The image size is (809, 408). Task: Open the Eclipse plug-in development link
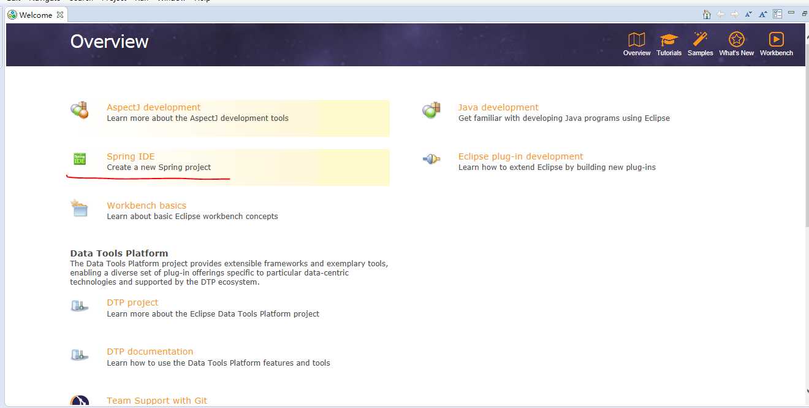[521, 156]
